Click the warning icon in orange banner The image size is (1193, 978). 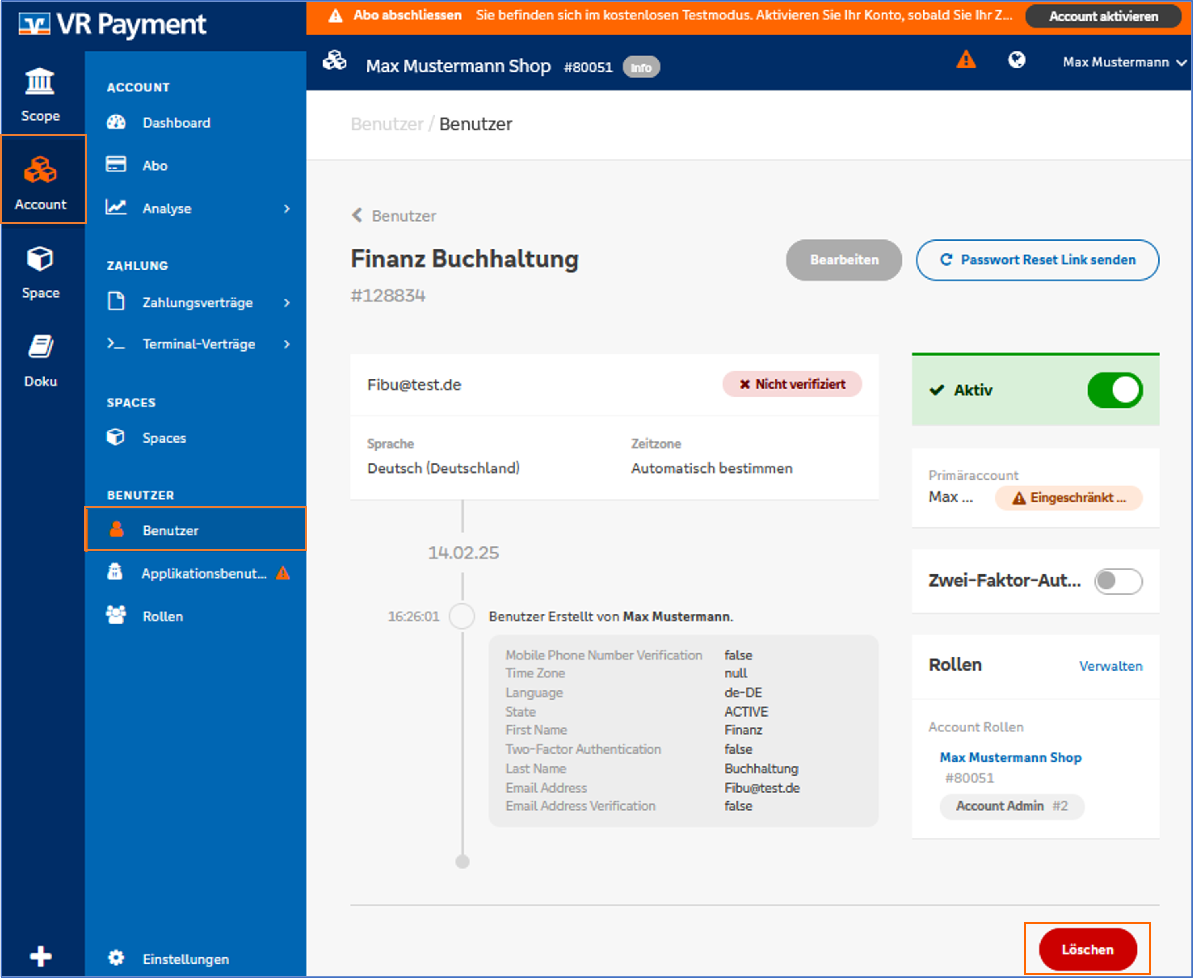[335, 16]
